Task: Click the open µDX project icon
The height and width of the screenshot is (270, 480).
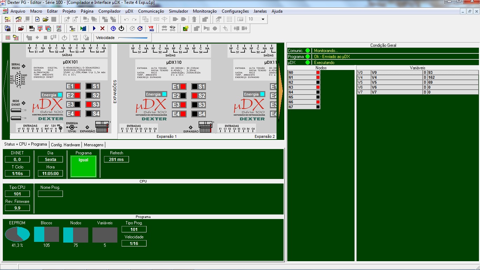Action: coord(19,19)
